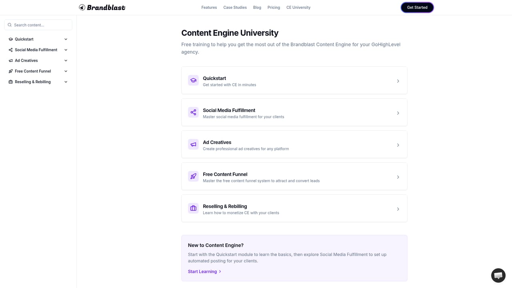Click the Social Media Fulfillment share icon in sidebar
Screen dimensions: 512x288
(11, 50)
